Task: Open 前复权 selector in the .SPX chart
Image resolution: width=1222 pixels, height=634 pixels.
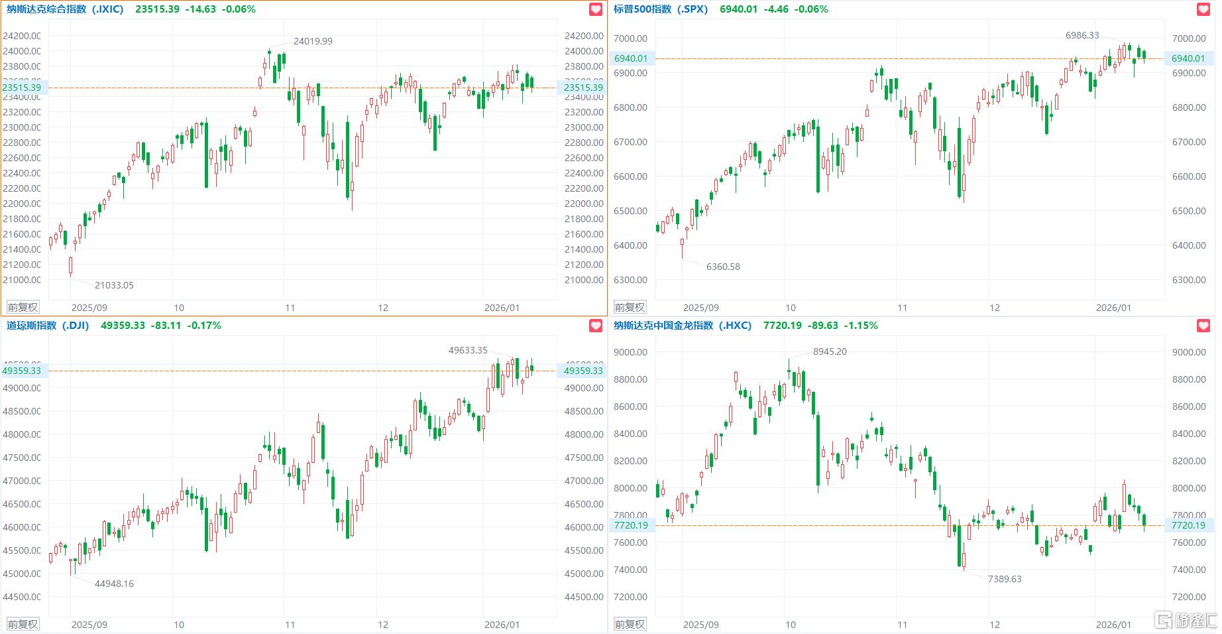Action: click(630, 307)
